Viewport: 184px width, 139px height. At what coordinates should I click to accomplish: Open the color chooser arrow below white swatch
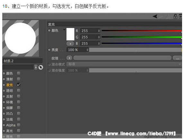tap(70, 44)
